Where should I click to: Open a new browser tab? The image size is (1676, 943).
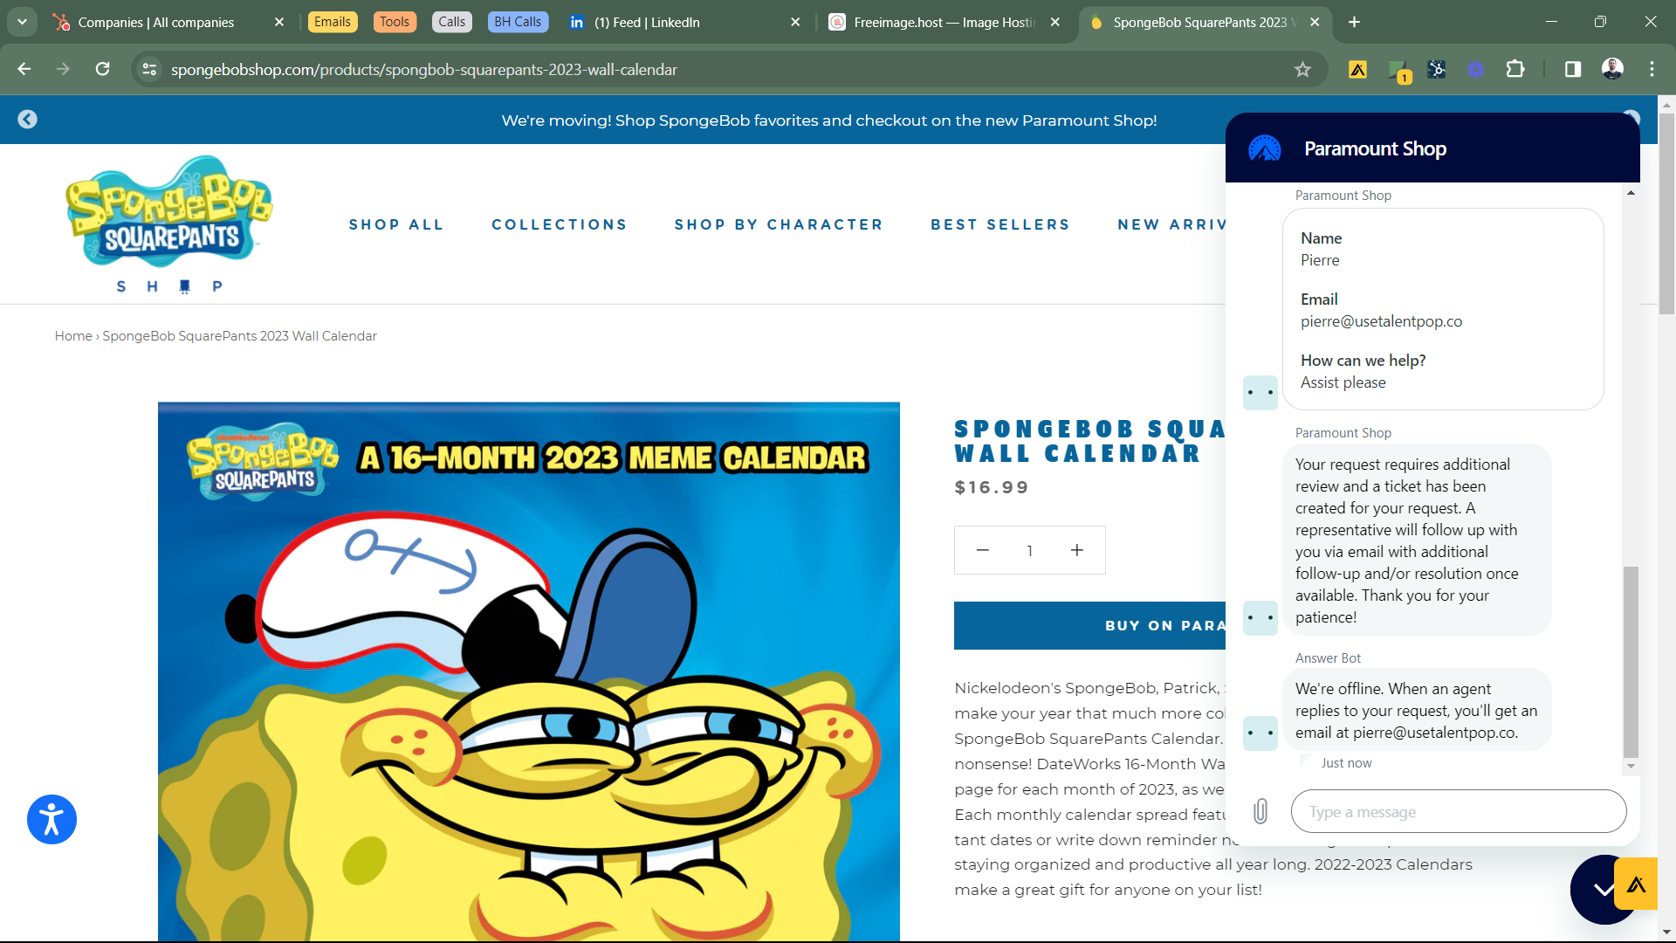1354,22
